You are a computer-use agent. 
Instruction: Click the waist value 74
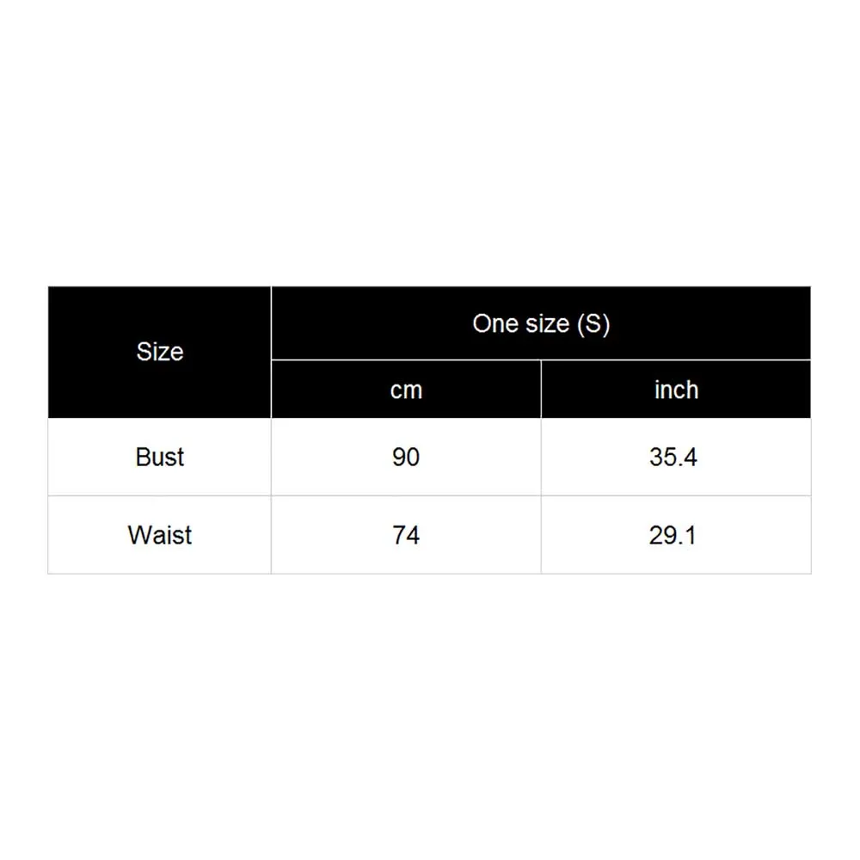tap(406, 535)
